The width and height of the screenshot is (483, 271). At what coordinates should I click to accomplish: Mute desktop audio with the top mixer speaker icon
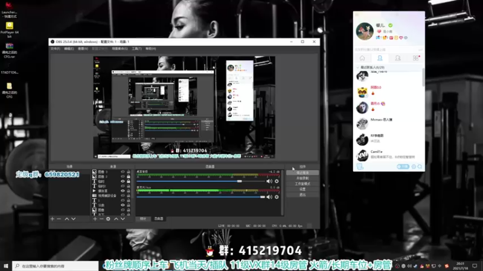269,181
